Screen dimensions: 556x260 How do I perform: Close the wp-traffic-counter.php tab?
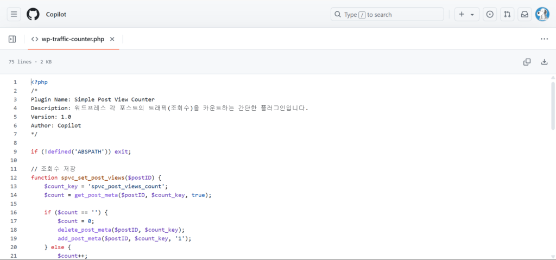[112, 39]
